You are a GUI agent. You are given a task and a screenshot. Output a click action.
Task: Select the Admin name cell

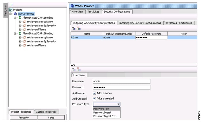(87, 38)
